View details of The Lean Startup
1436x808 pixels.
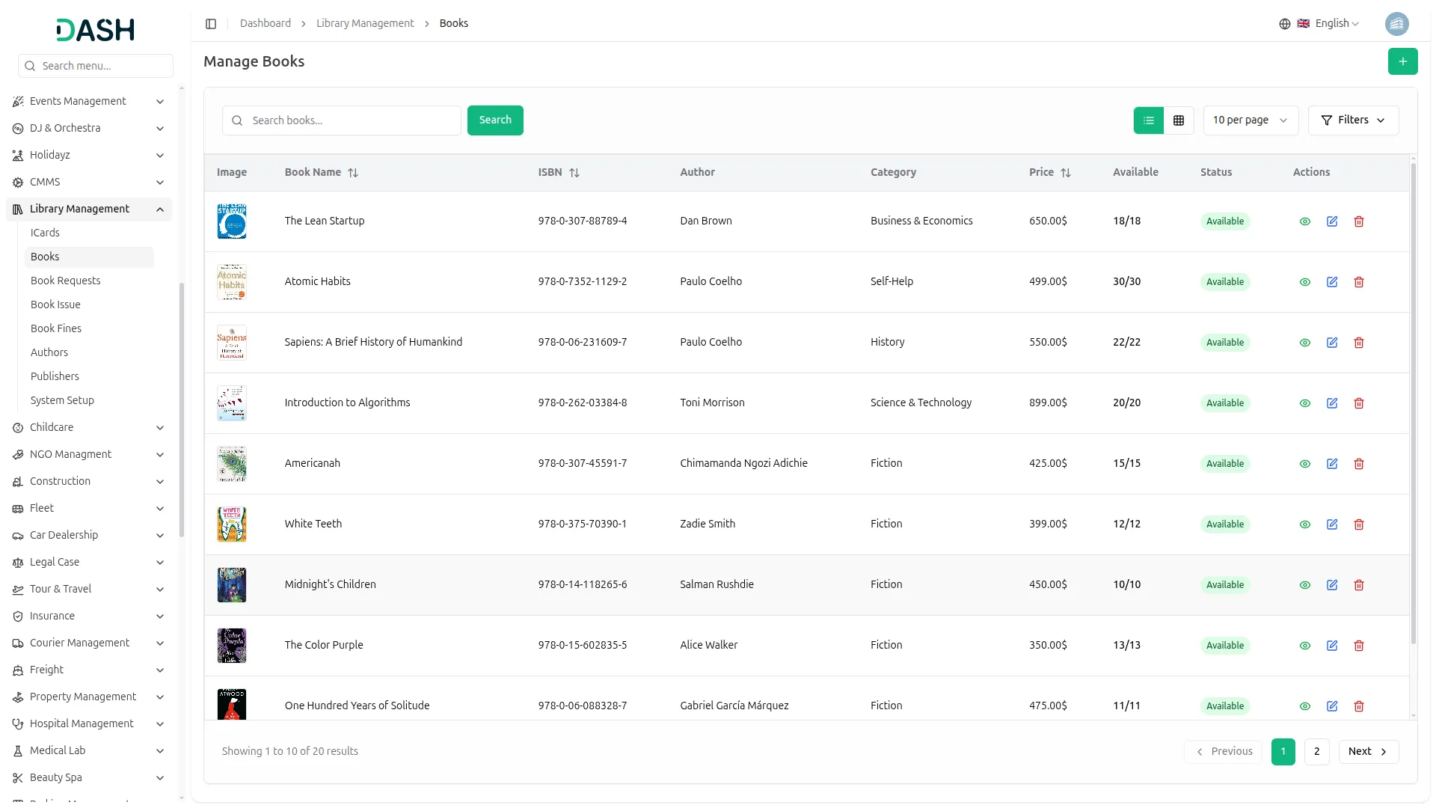click(x=1304, y=221)
